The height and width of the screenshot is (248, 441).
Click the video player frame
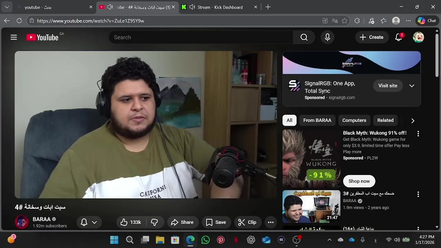pyautogui.click(x=146, y=125)
